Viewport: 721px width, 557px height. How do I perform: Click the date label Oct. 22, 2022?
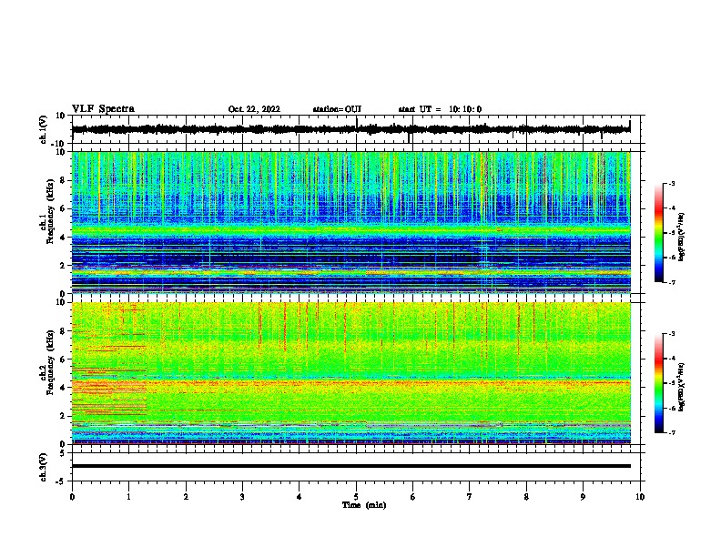point(254,109)
